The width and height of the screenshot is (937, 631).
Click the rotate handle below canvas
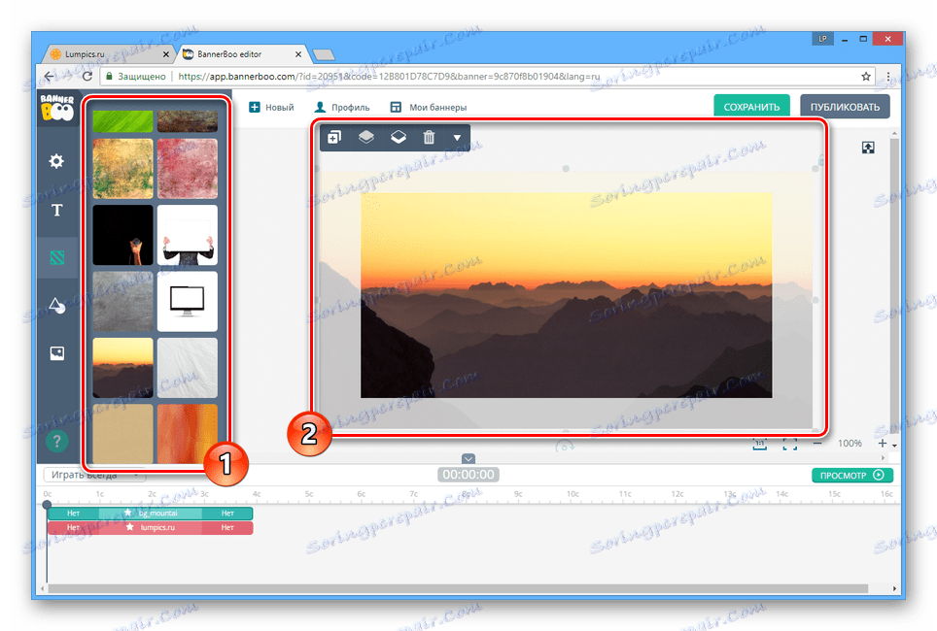click(x=565, y=446)
